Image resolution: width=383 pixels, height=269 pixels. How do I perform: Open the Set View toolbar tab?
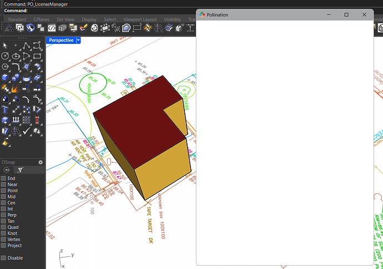pyautogui.click(x=65, y=19)
